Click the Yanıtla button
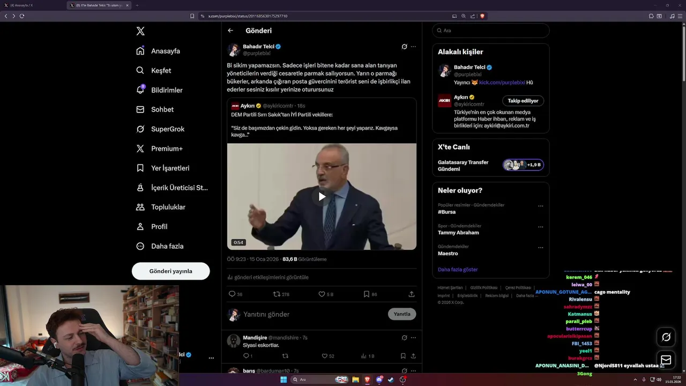Image resolution: width=686 pixels, height=386 pixels. [402, 314]
